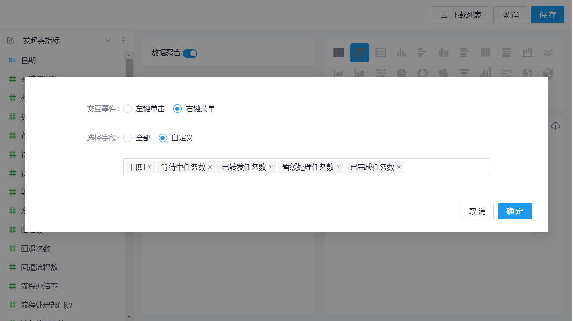The width and height of the screenshot is (573, 321).
Task: Select the 流程办结率 field
Action: click(39, 286)
